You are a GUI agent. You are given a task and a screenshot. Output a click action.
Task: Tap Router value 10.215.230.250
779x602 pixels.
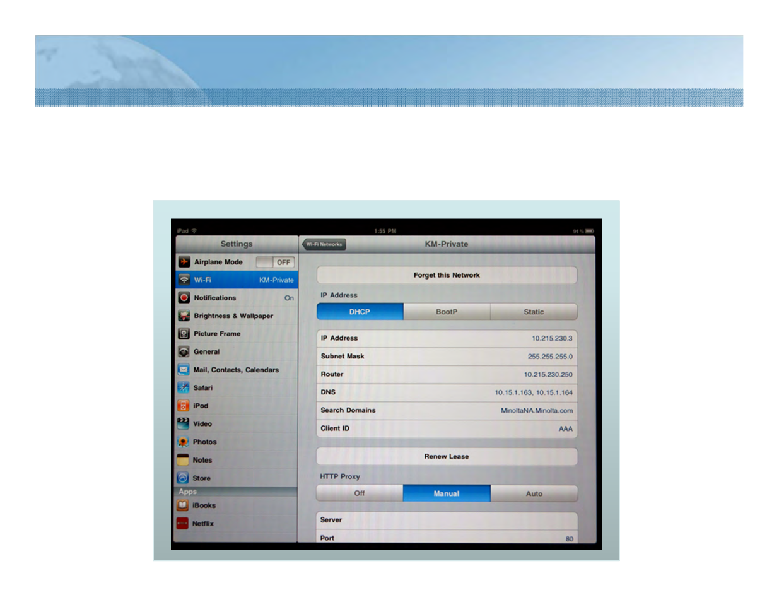[x=548, y=375]
